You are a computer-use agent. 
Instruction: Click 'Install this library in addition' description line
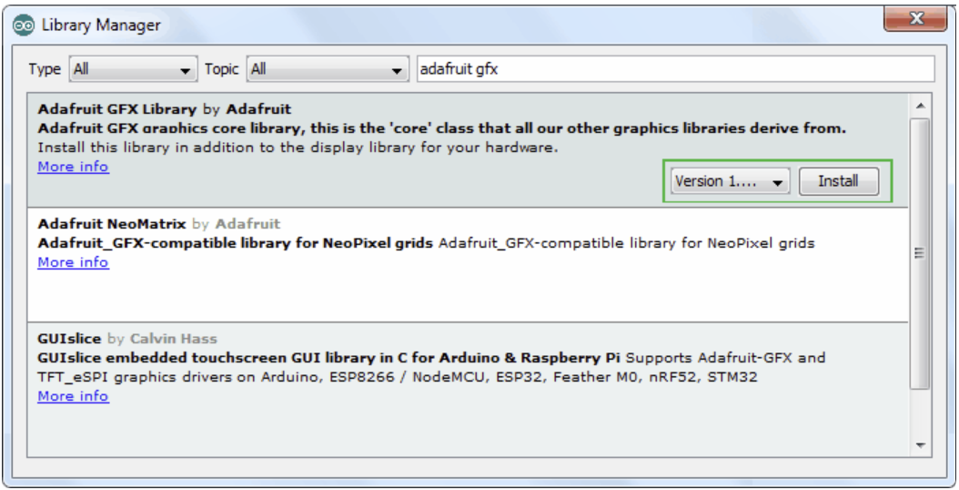298,148
